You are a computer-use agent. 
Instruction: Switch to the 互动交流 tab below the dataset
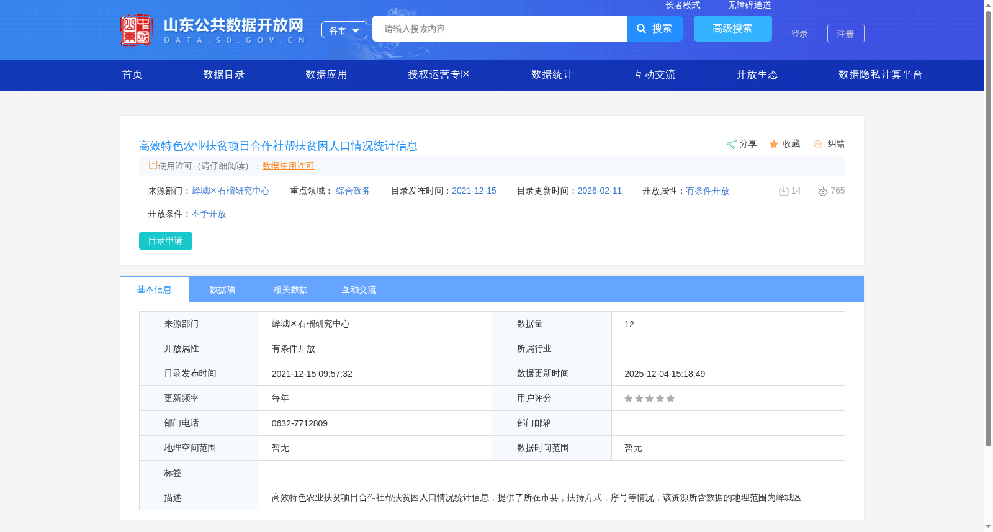tap(359, 289)
